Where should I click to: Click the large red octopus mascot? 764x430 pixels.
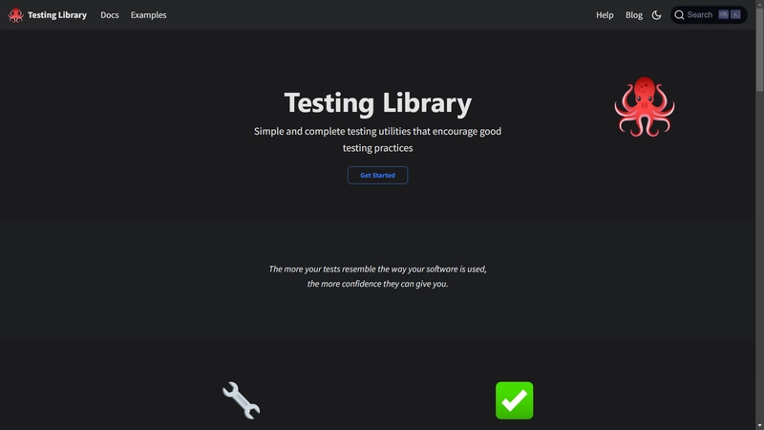click(x=645, y=107)
